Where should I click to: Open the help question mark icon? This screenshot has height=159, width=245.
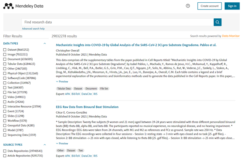(188, 6)
